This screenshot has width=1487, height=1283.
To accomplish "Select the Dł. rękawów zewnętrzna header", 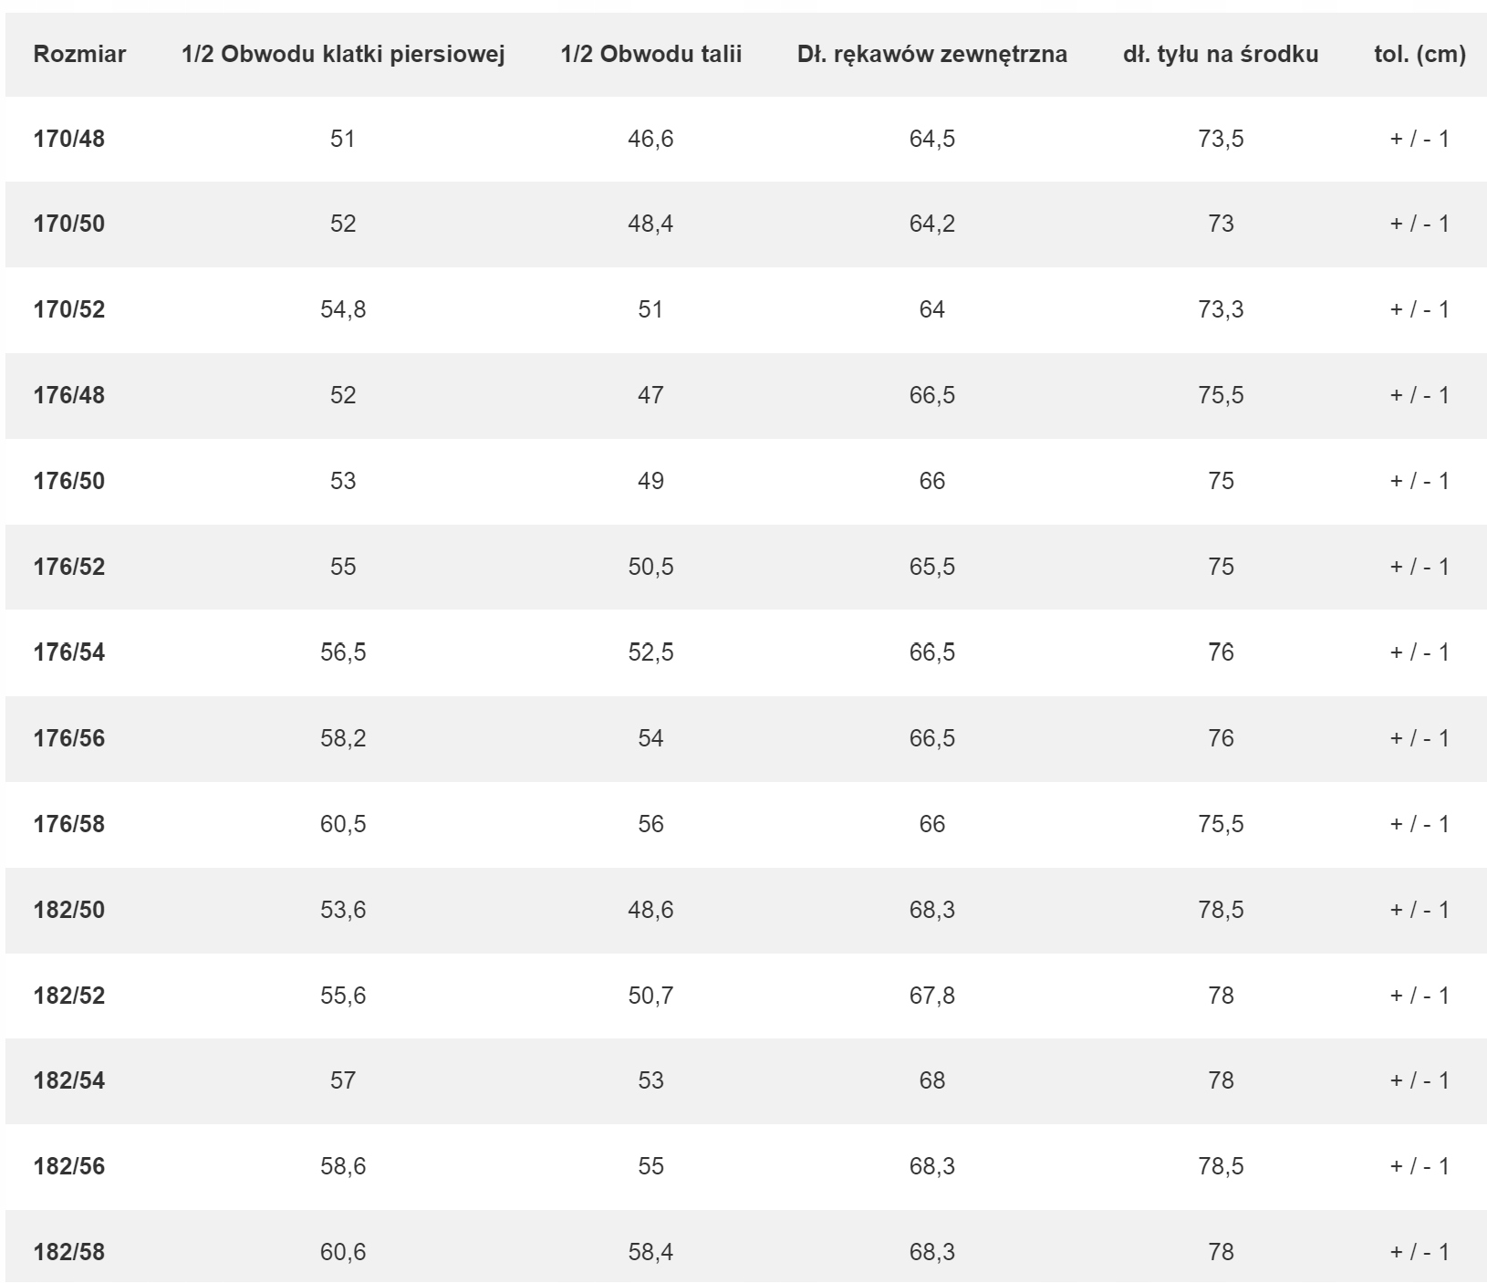I will 932,54.
